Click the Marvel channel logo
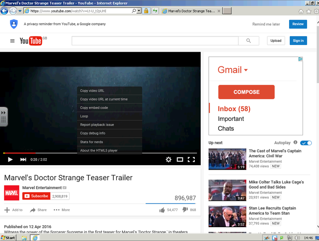 12,193
